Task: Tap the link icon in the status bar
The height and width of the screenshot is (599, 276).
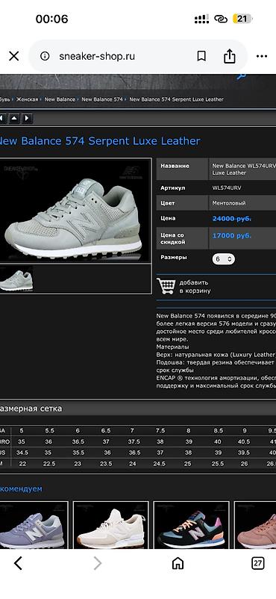Action: pyautogui.click(x=221, y=19)
